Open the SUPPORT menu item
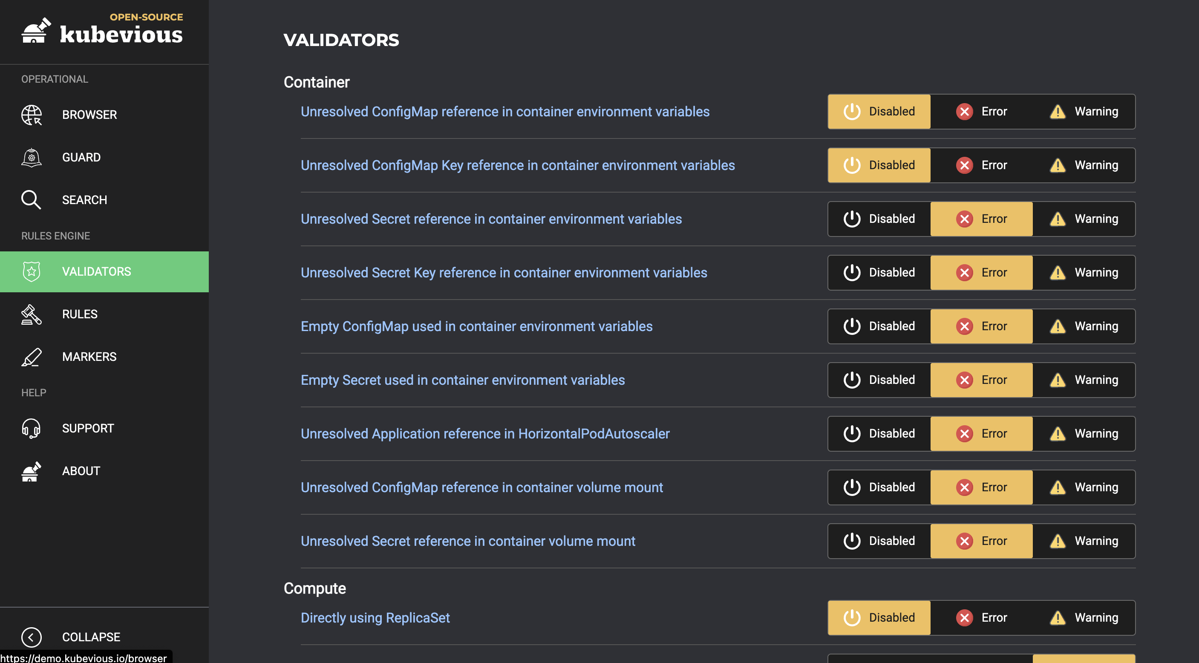 tap(104, 428)
